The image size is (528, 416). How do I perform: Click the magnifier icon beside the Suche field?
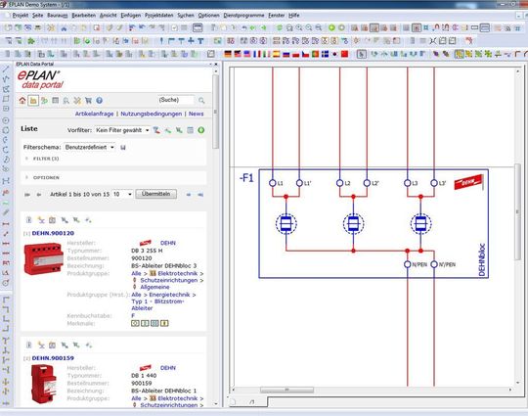pyautogui.click(x=201, y=101)
